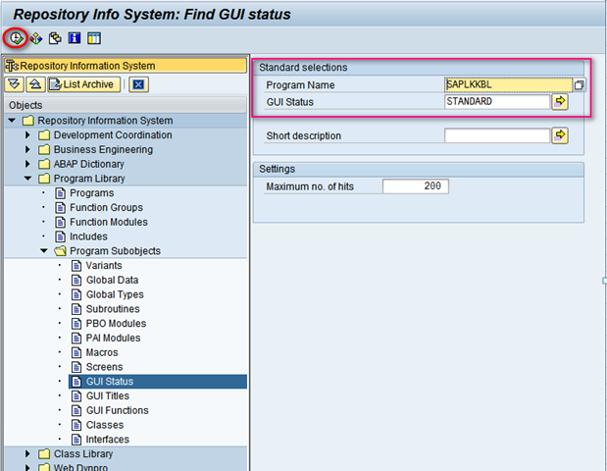Collapse the Program Subobjects folder
The height and width of the screenshot is (471, 607).
tap(43, 251)
